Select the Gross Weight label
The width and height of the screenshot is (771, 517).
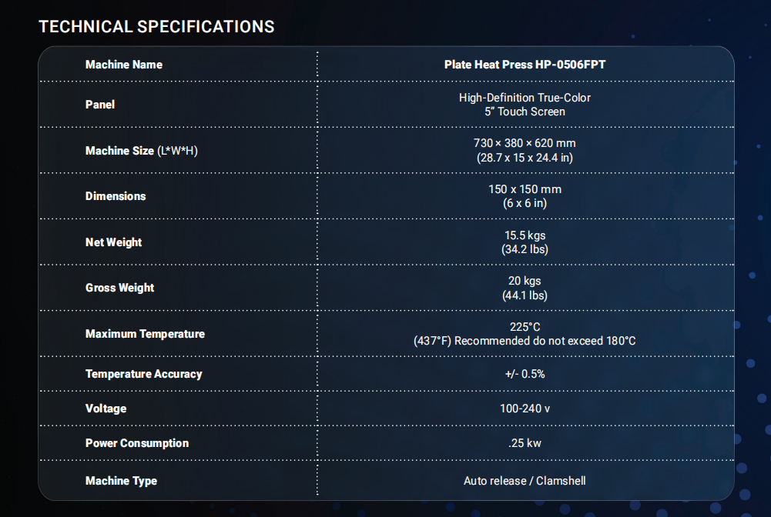tap(120, 288)
